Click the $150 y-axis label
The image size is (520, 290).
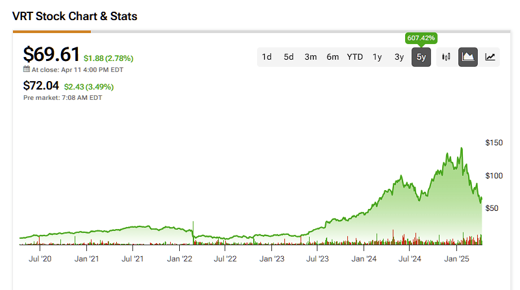click(494, 143)
